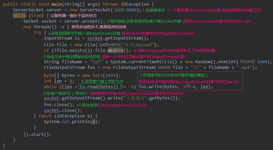The image size is (273, 150).
Task: Click highlighted 'e' inside println
Action: (94, 121)
